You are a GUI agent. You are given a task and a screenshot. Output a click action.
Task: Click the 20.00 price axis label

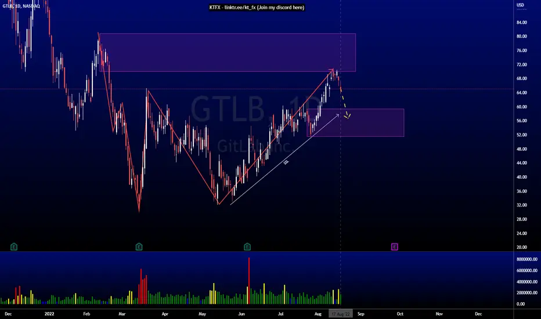tap(522, 247)
